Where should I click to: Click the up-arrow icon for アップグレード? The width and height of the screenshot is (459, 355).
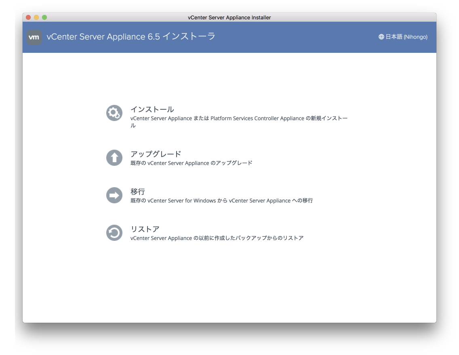point(114,158)
